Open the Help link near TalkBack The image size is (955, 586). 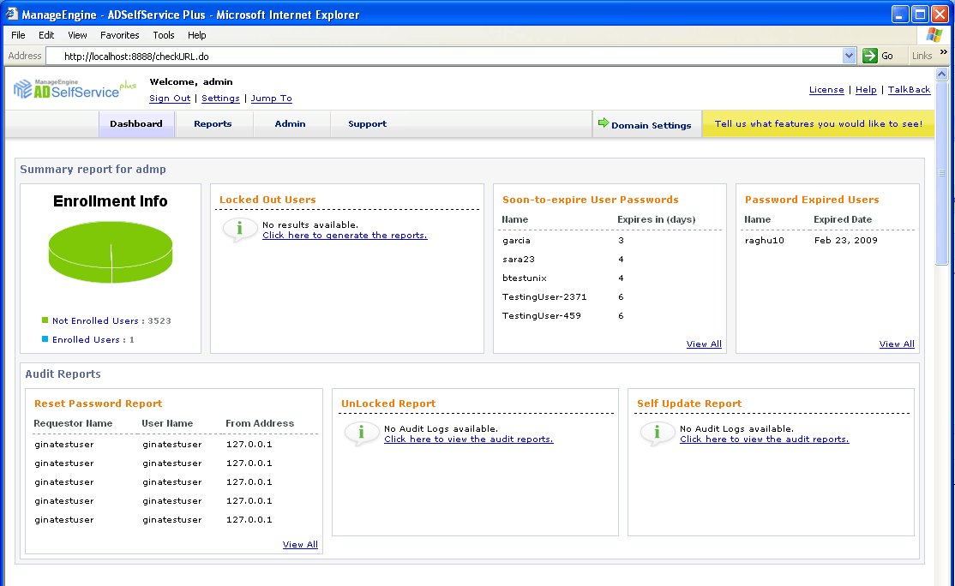pyautogui.click(x=866, y=89)
